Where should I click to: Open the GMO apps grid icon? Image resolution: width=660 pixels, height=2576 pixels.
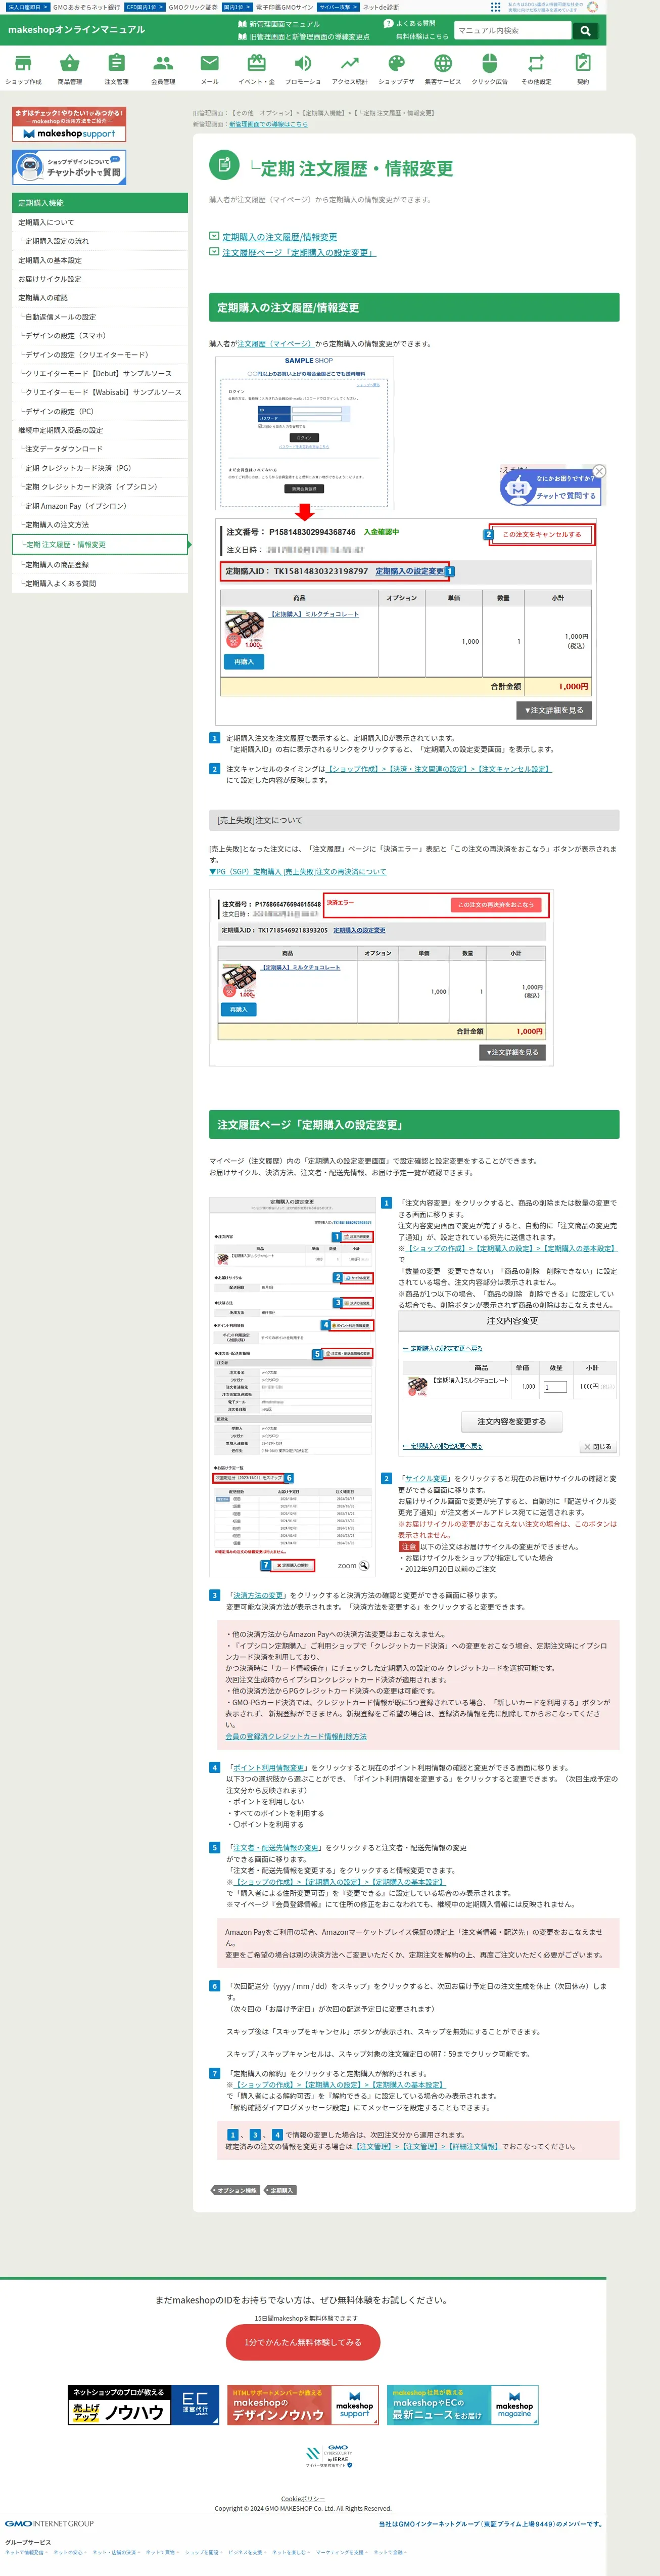[495, 7]
